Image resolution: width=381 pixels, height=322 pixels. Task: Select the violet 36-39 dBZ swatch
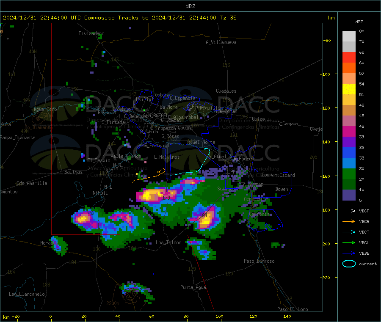pos(349,142)
